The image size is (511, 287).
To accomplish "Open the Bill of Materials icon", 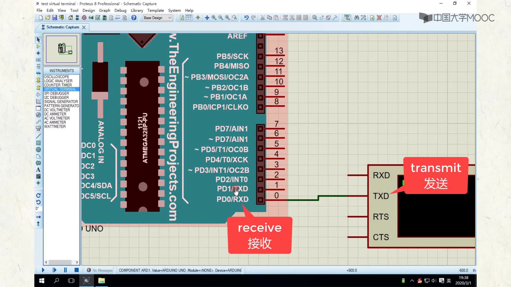I will pos(111,18).
